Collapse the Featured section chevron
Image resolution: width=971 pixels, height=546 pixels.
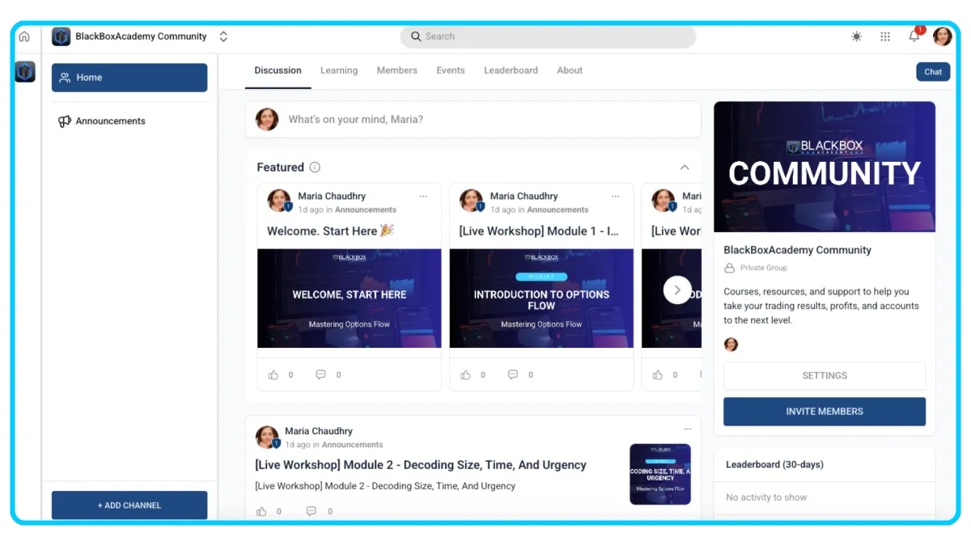coord(685,167)
